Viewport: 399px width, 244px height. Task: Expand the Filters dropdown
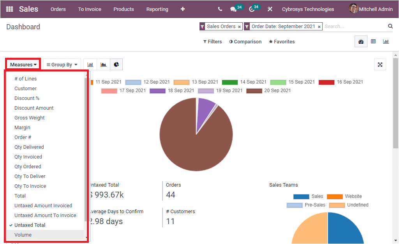212,41
